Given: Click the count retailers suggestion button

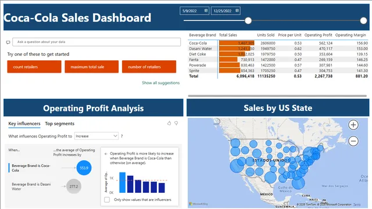Looking at the screenshot, I should [x=34, y=67].
